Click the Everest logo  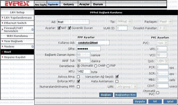[x=17, y=4]
